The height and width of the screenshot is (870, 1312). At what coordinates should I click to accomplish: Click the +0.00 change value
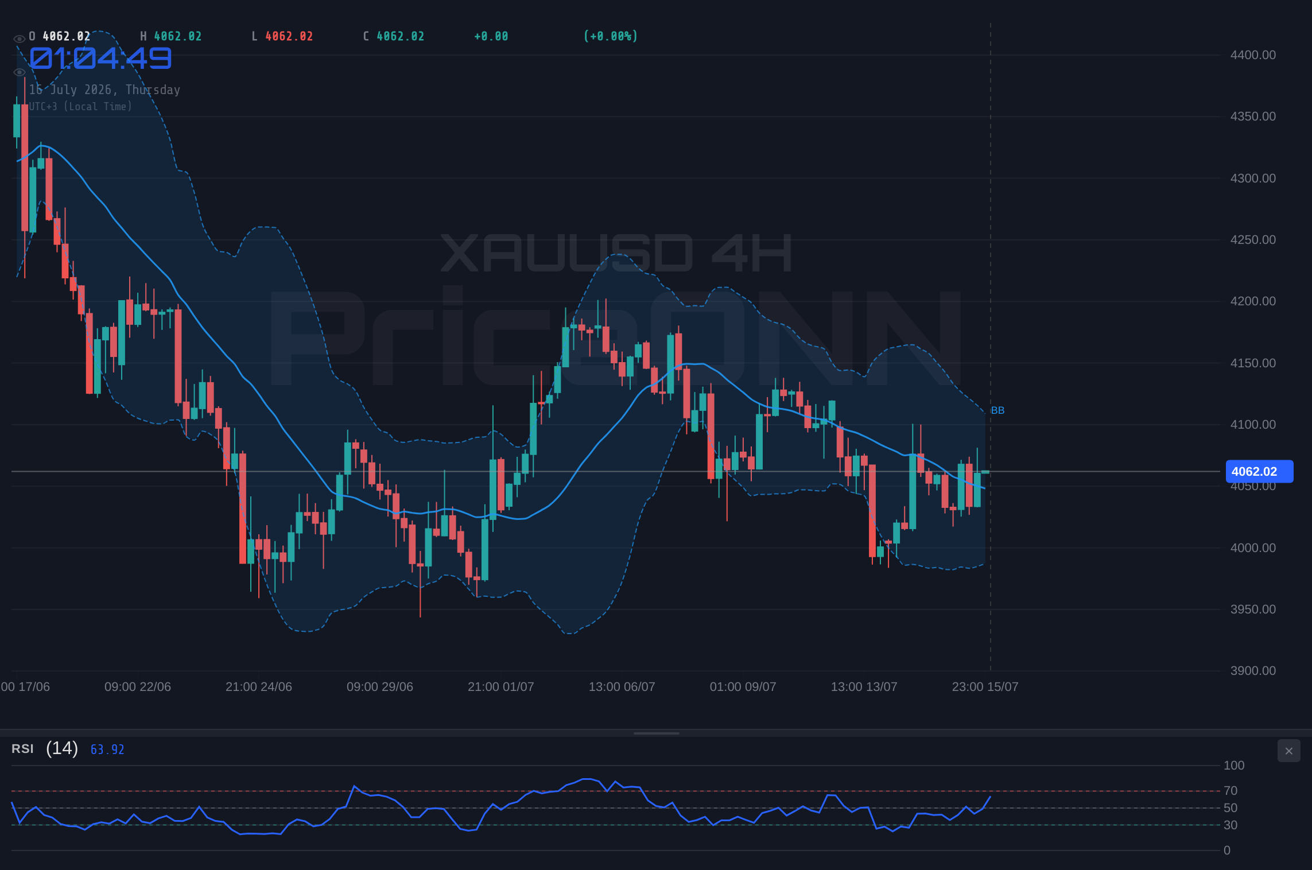click(491, 36)
